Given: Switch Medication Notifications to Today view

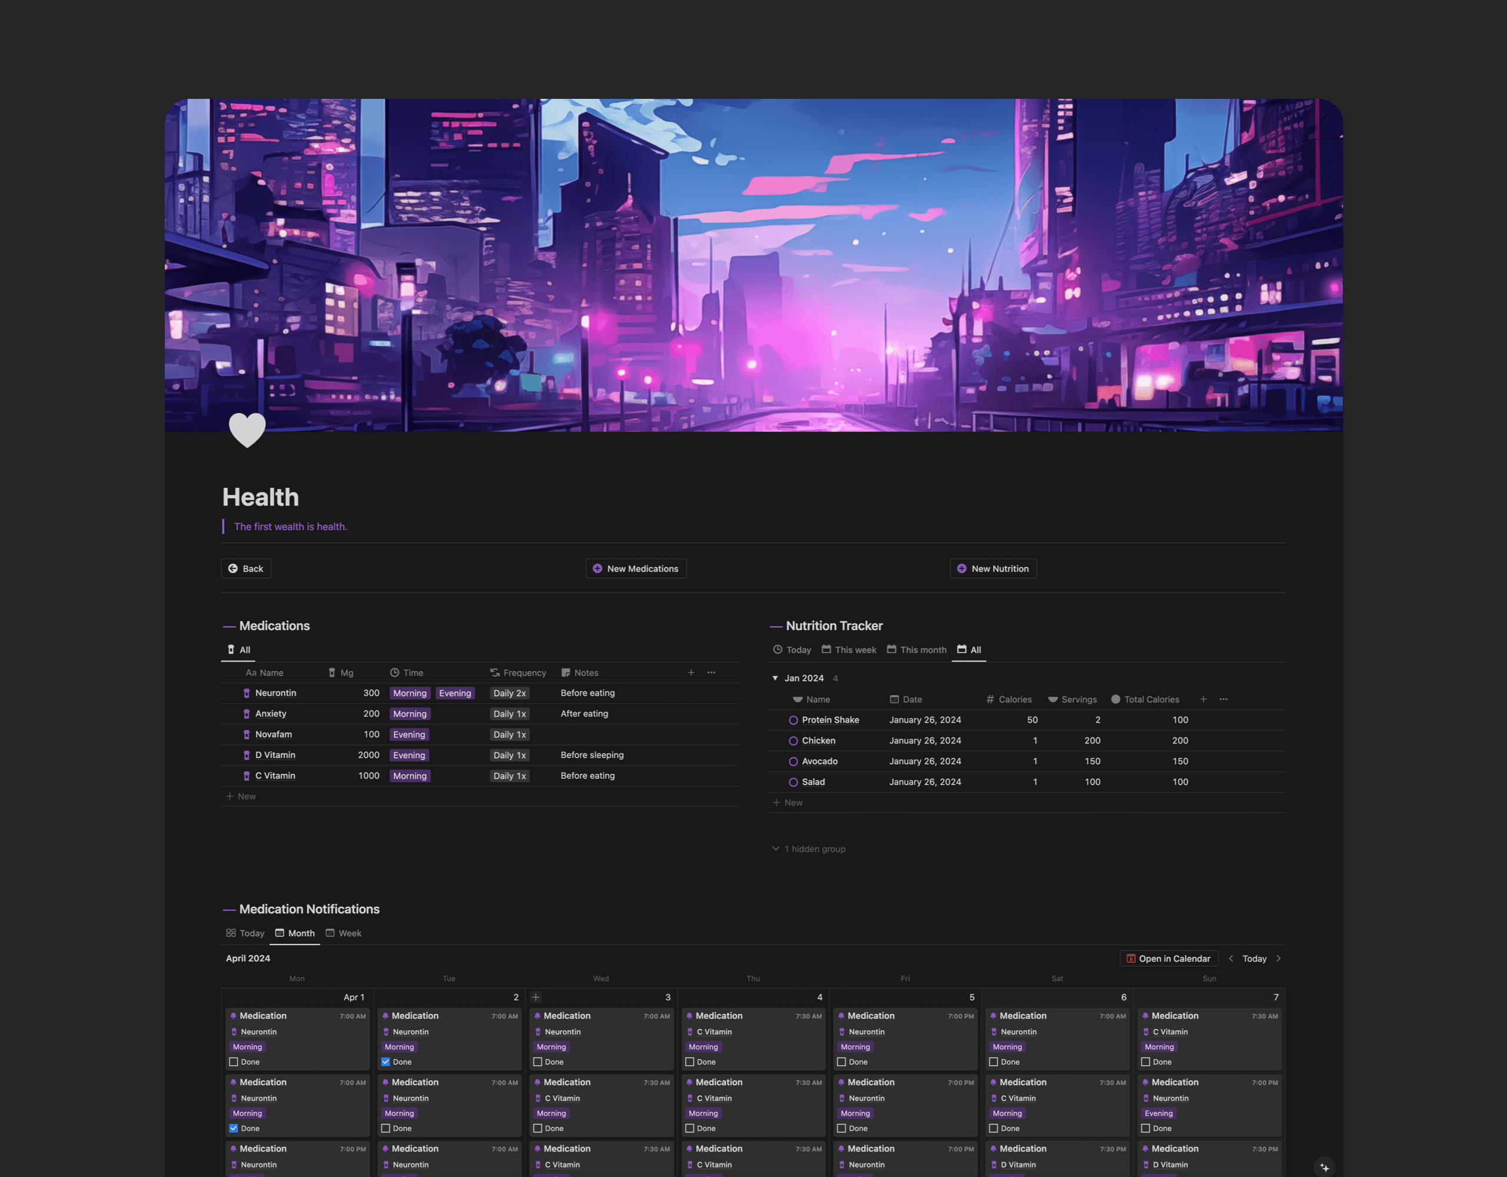Looking at the screenshot, I should [x=245, y=933].
